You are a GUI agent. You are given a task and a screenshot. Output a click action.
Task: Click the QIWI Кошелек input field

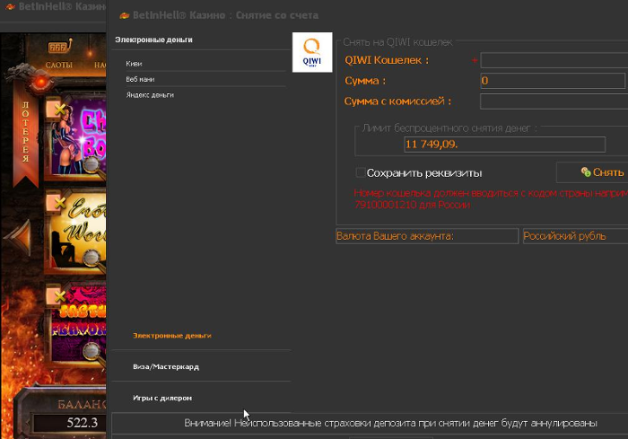click(553, 60)
